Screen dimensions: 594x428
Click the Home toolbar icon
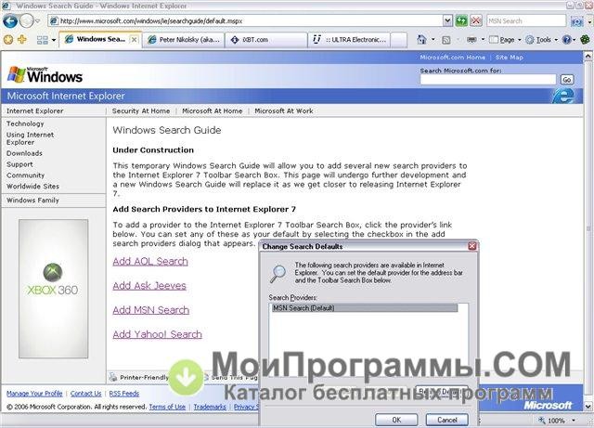[421, 39]
